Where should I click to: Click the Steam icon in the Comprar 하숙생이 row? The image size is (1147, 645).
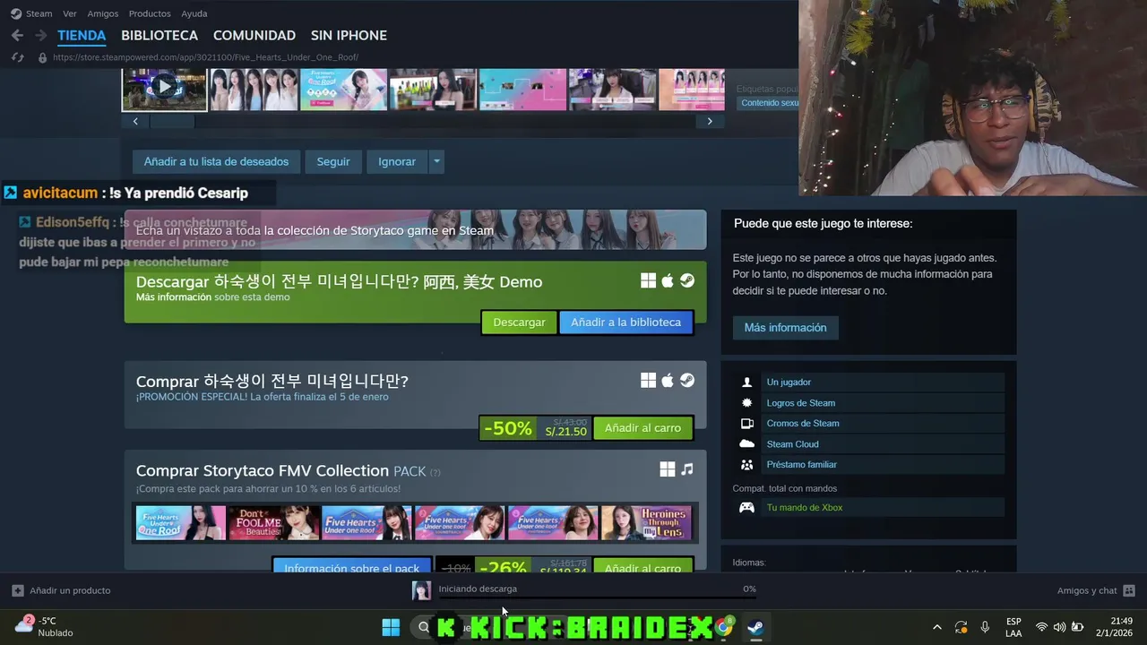686,381
